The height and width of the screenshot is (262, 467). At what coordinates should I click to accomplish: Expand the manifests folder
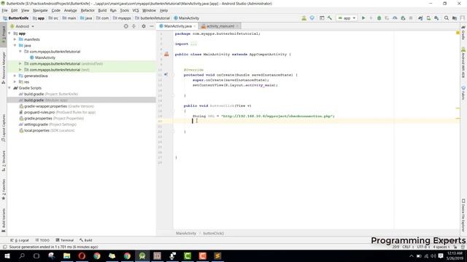point(15,39)
